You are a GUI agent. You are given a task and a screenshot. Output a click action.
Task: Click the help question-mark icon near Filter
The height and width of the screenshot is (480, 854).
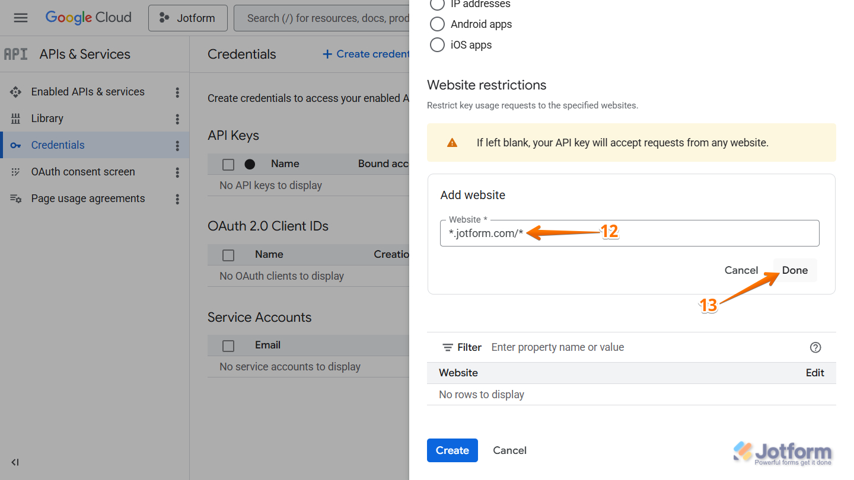(815, 347)
